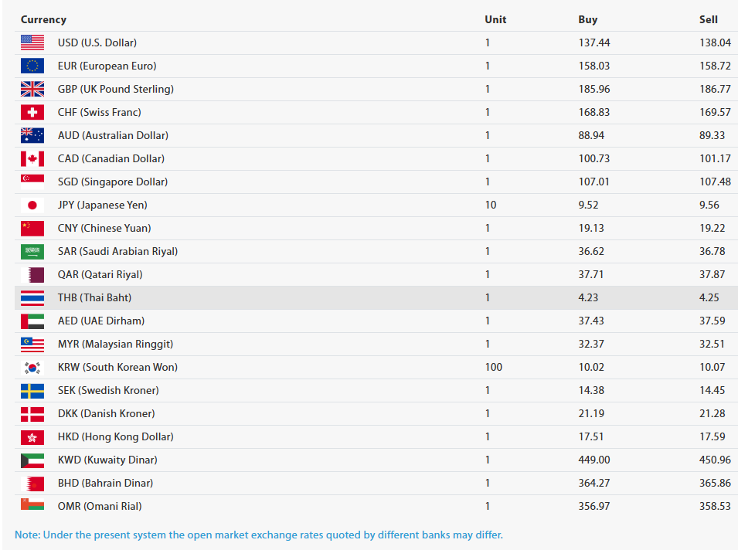The image size is (738, 550).
Task: Click the KWD sell rate 450.96
Action: click(715, 460)
